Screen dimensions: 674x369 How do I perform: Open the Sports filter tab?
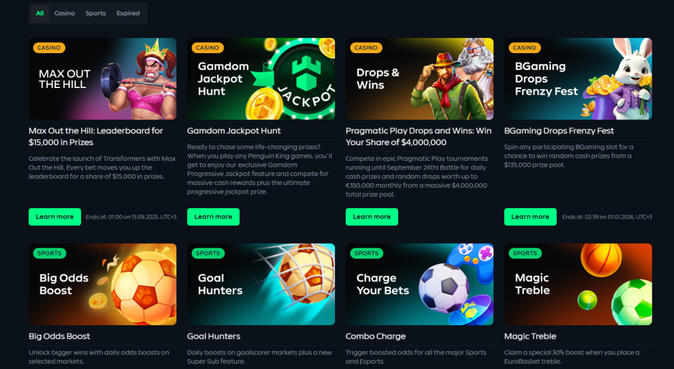coord(95,13)
